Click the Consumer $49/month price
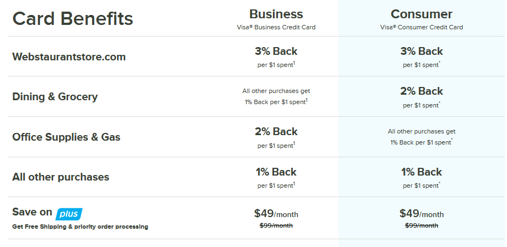Viewport: 507px width, 247px height. tap(422, 214)
